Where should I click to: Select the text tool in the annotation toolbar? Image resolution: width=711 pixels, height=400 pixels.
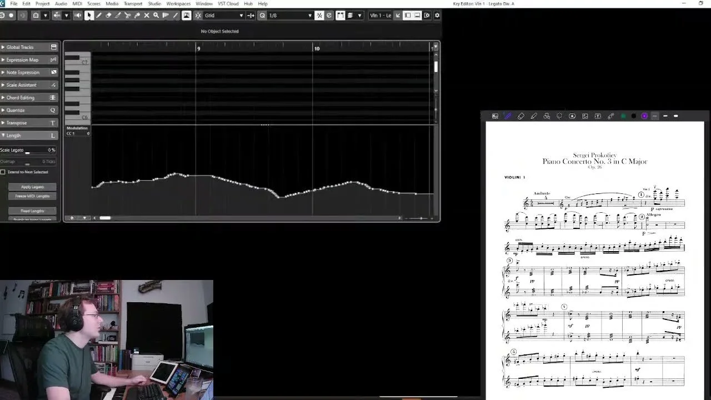pos(598,116)
